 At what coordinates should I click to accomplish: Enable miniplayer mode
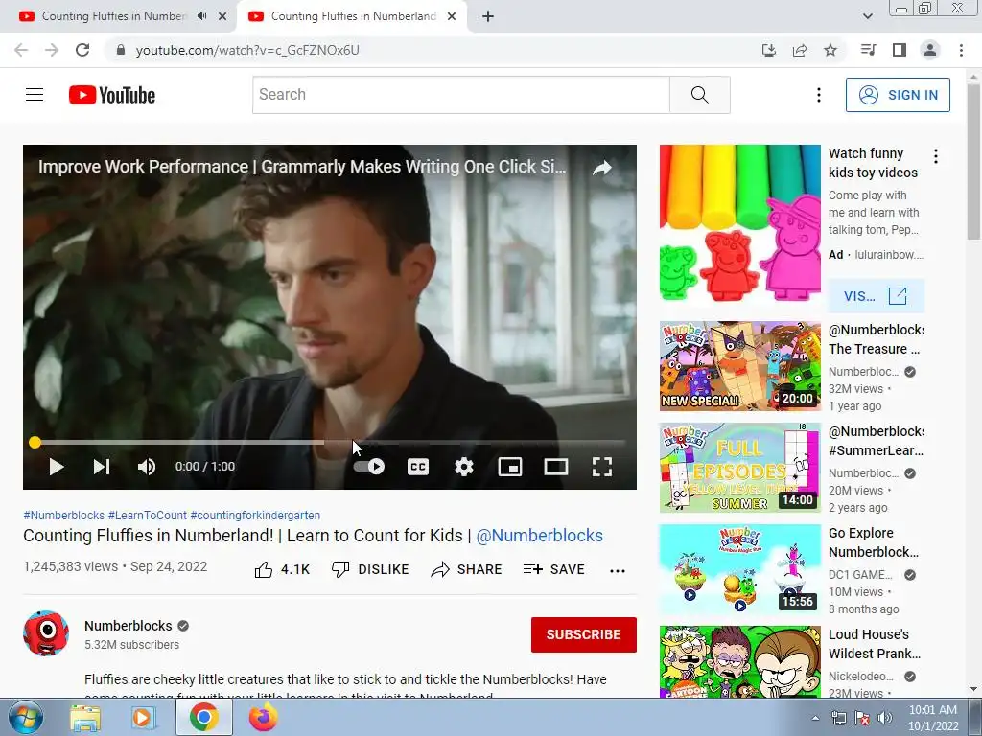pyautogui.click(x=510, y=467)
